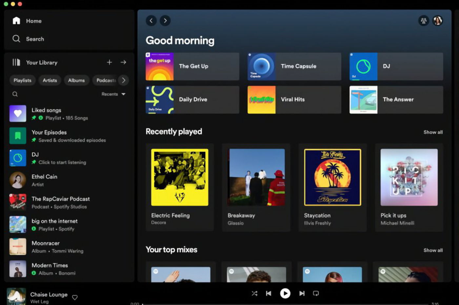Viewport: 459px width, 305px height.
Task: Click the green macOS fullscreen button
Action: tap(6, 4)
